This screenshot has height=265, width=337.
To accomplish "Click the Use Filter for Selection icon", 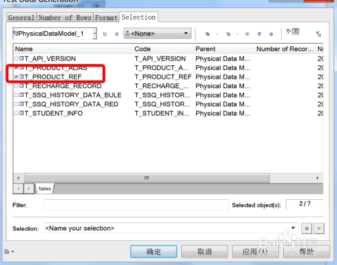I will (318, 34).
